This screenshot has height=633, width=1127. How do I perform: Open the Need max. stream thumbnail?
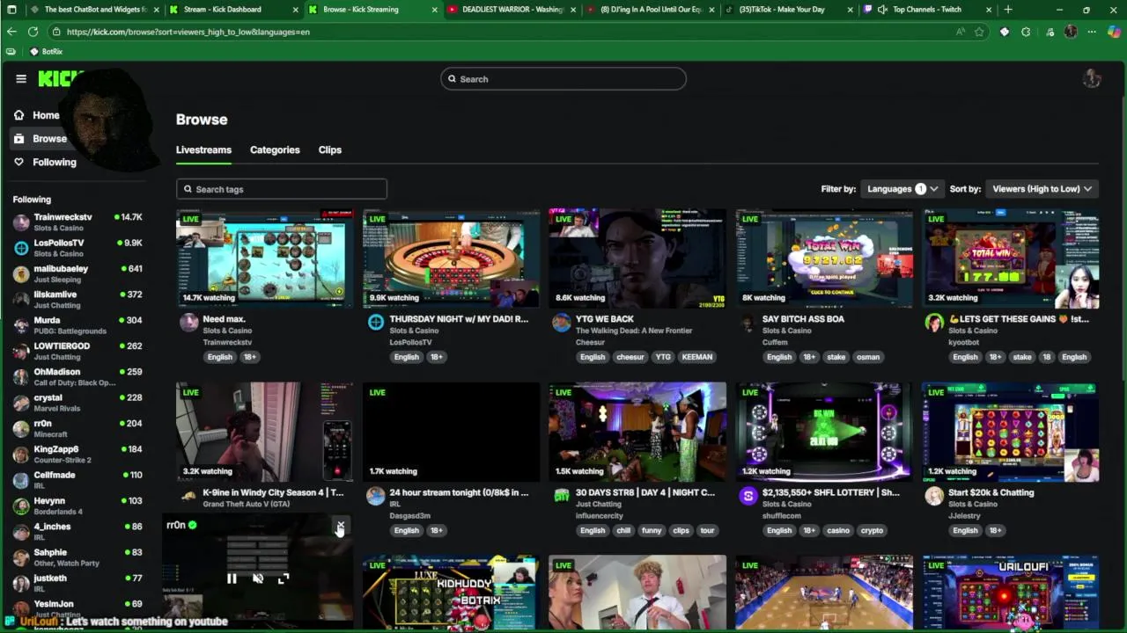[x=264, y=258]
